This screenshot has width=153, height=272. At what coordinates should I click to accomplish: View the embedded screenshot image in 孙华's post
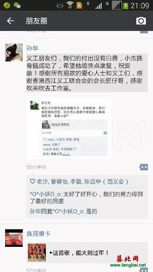(x=69, y=128)
